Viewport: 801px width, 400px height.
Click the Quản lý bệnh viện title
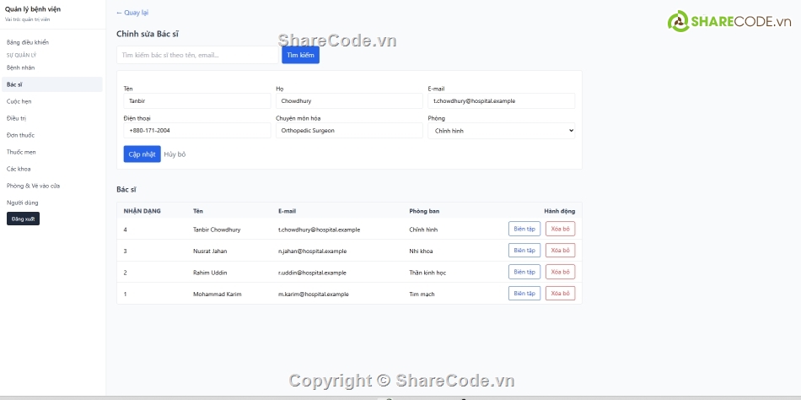[x=33, y=9]
